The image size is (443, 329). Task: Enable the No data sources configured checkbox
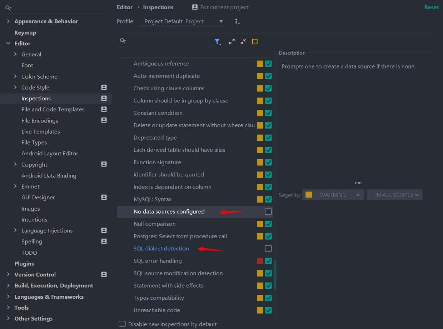268,211
